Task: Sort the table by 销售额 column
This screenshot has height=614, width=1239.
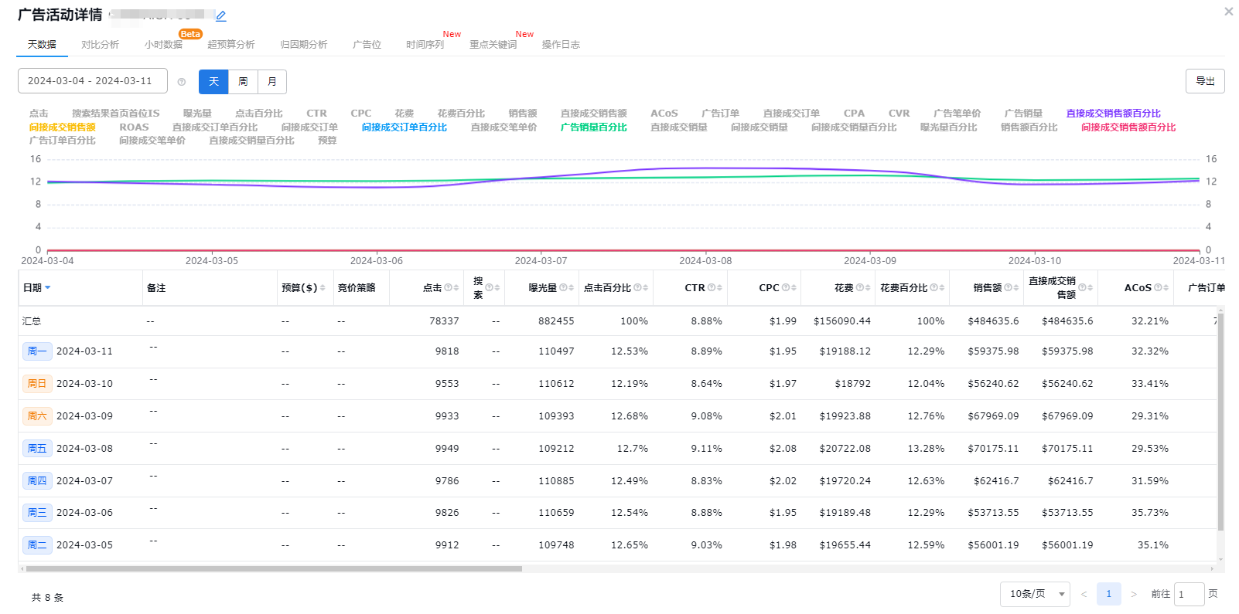Action: [1016, 287]
